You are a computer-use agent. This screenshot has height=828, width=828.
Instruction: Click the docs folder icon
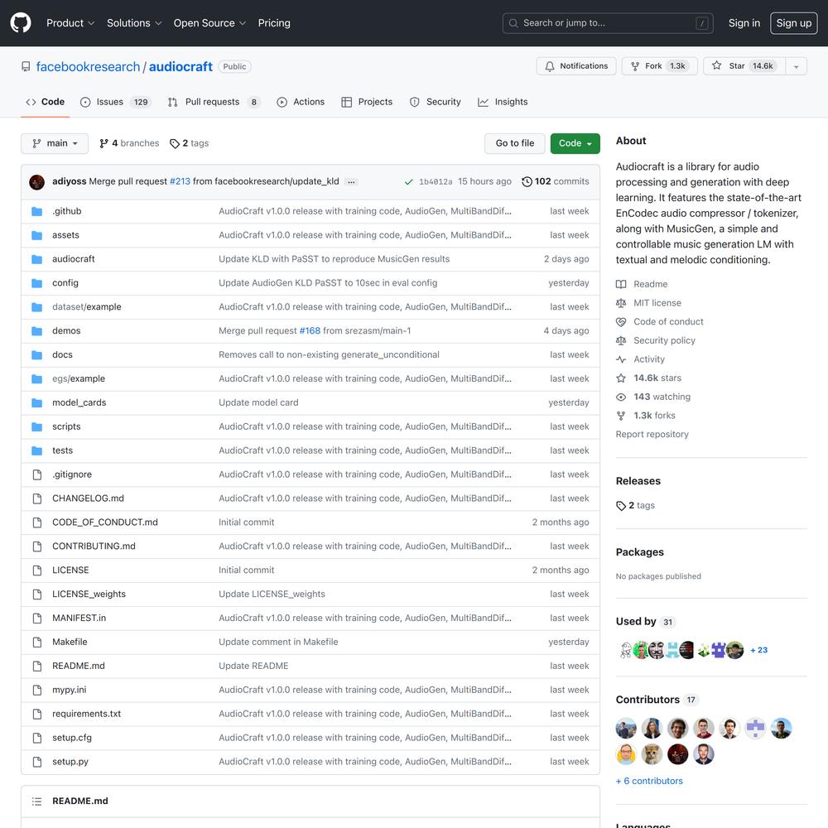37,355
